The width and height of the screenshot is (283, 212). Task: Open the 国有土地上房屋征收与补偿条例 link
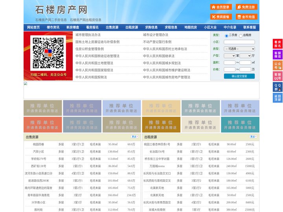coord(97,42)
